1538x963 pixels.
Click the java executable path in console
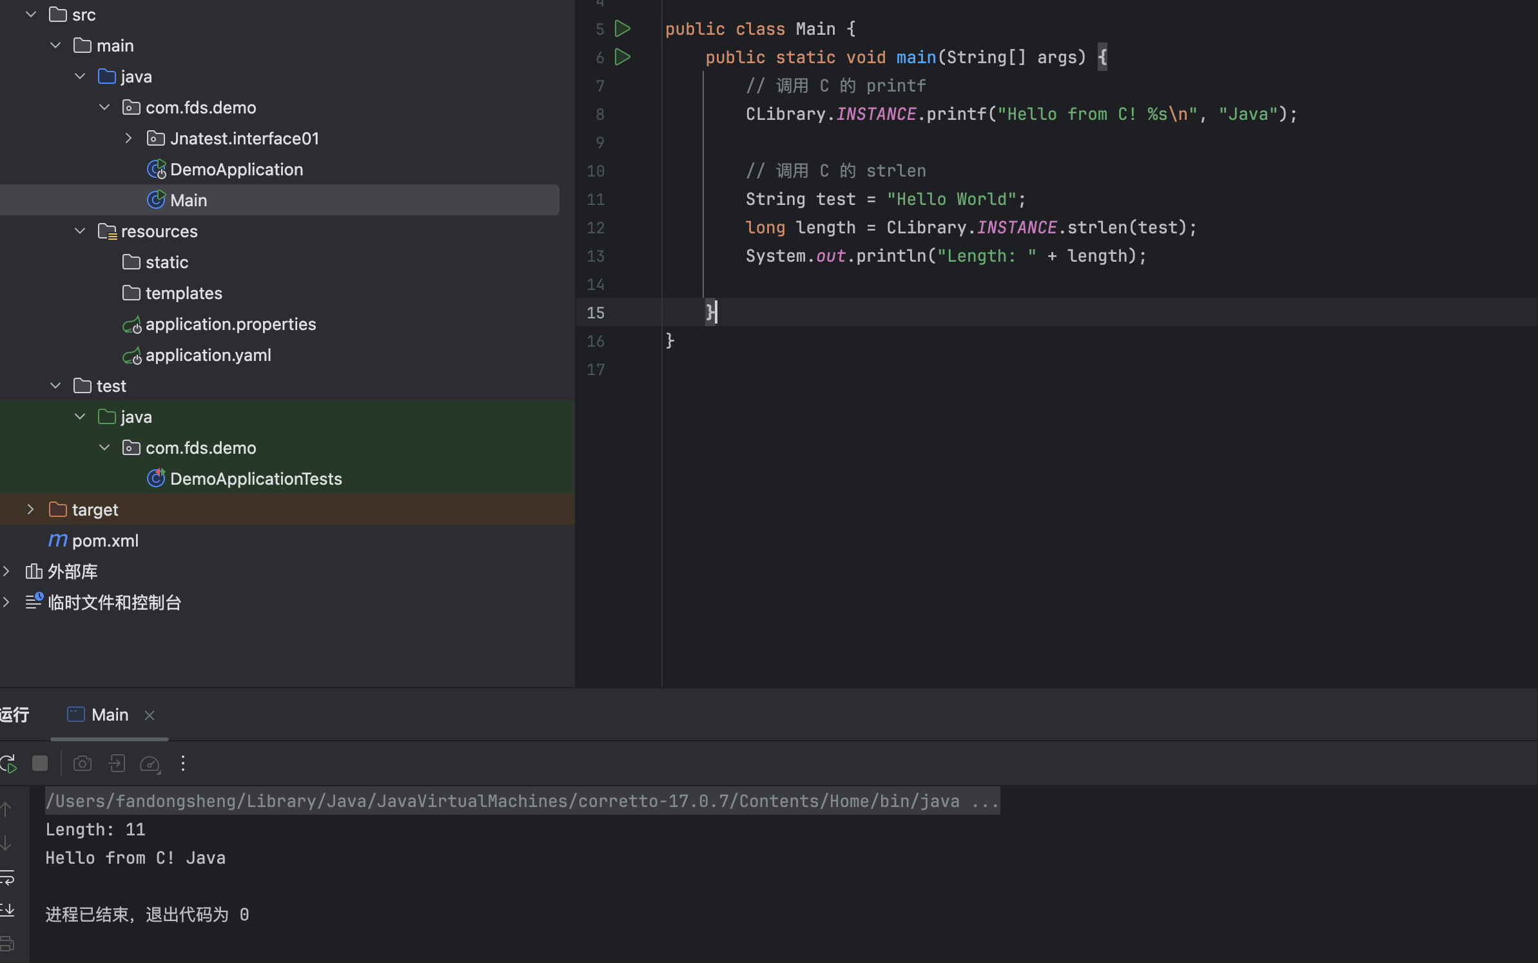(503, 801)
